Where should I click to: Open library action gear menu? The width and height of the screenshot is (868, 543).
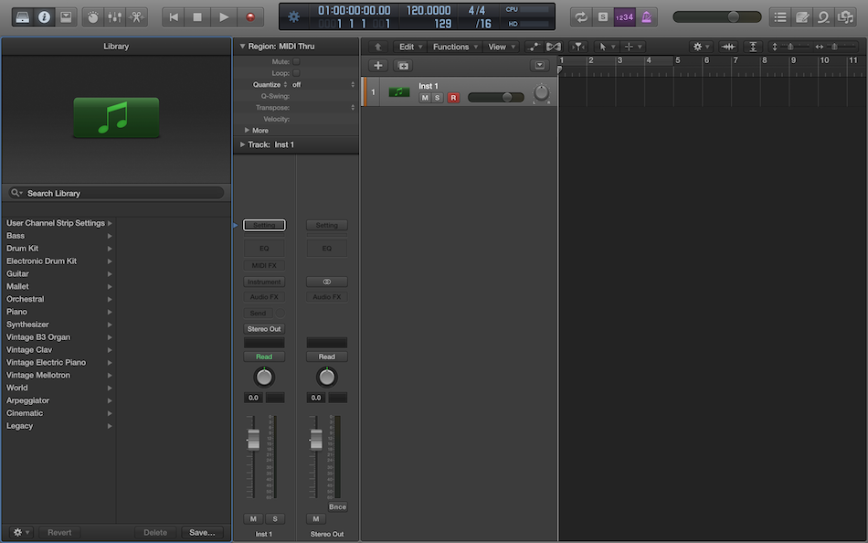pyautogui.click(x=21, y=532)
